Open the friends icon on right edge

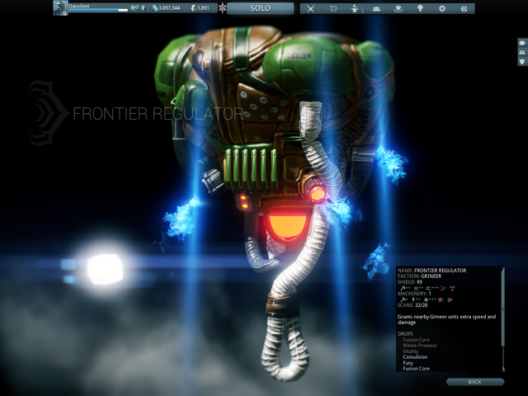coord(522,52)
